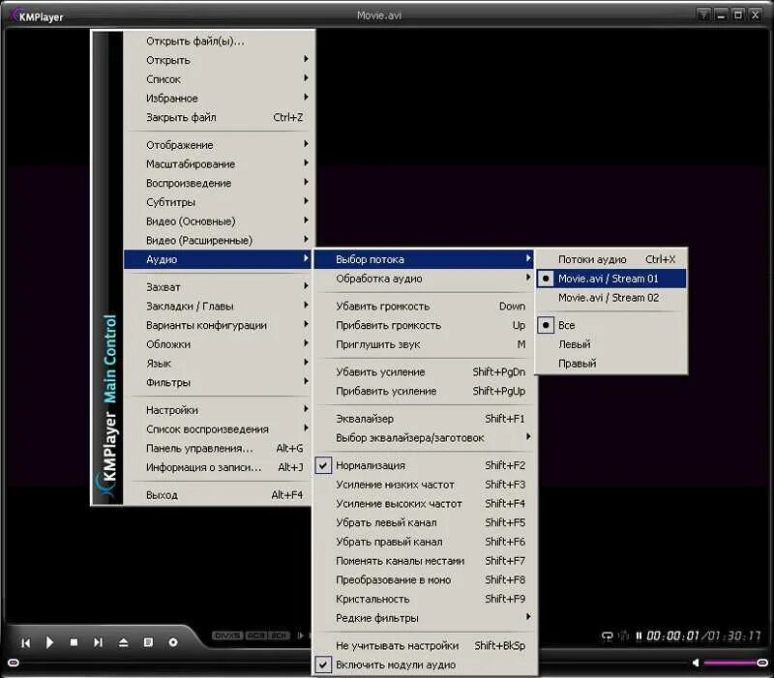Click the previous track button
Screen dimensions: 774x678
[26, 642]
